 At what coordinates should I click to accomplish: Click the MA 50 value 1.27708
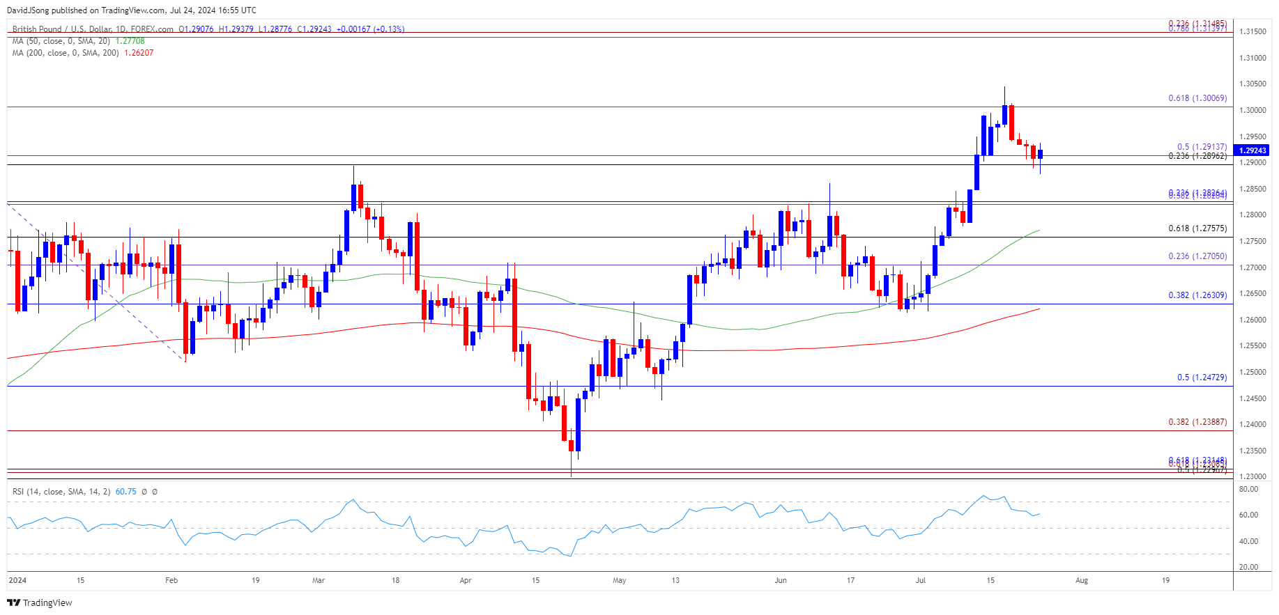click(130, 41)
